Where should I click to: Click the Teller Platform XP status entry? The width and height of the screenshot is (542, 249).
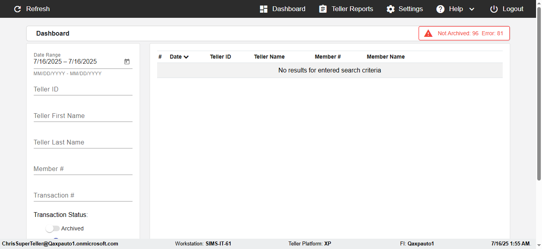[x=309, y=243]
